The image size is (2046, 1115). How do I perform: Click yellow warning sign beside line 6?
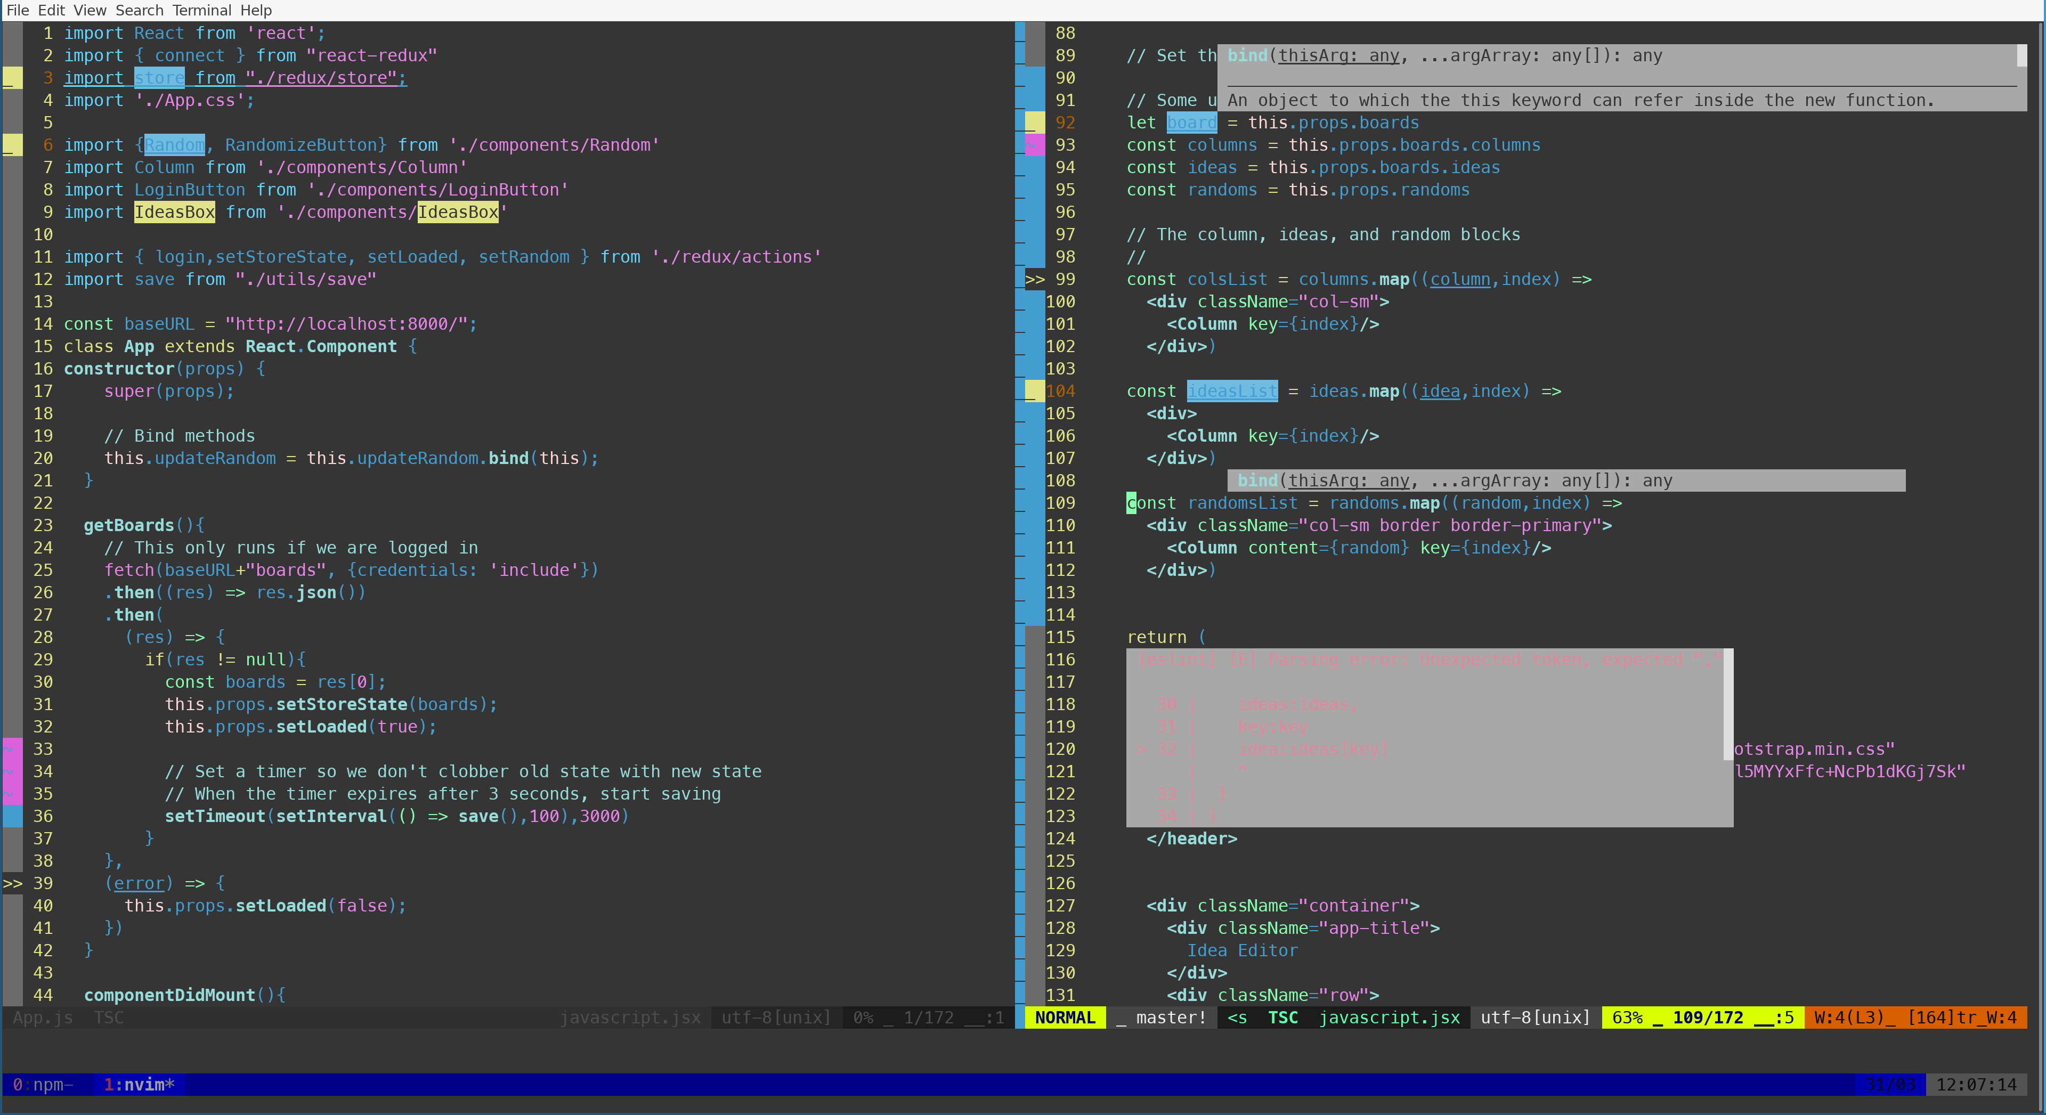[x=13, y=145]
